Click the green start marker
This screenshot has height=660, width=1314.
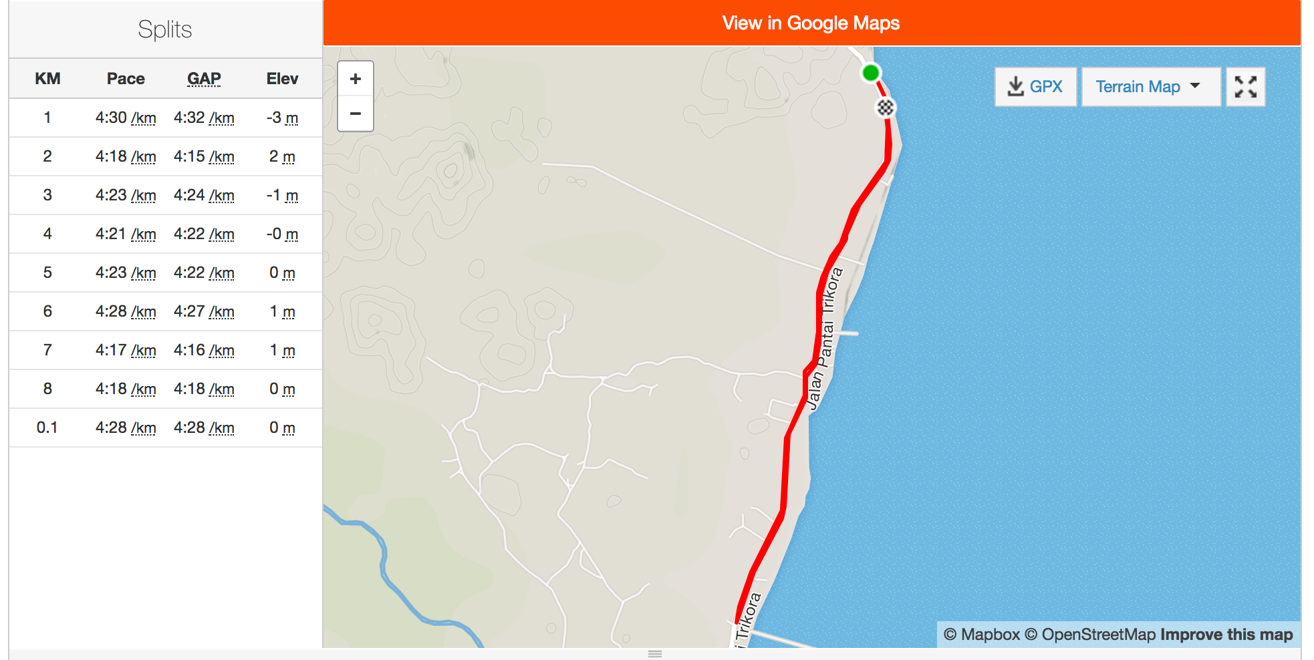click(870, 72)
